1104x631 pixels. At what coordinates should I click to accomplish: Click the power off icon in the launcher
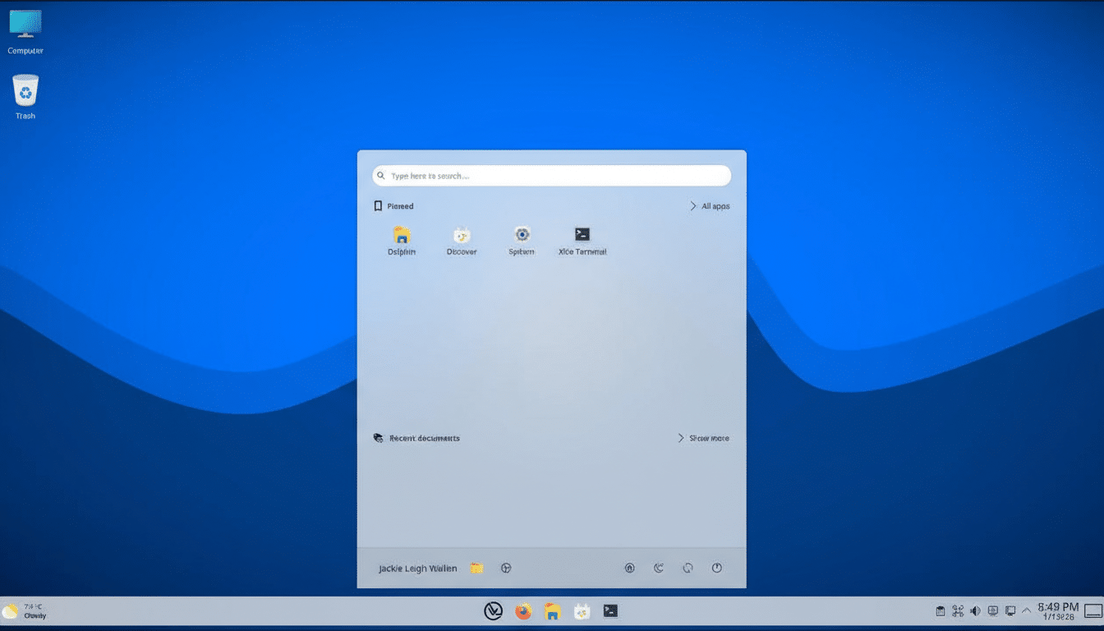[x=715, y=567]
